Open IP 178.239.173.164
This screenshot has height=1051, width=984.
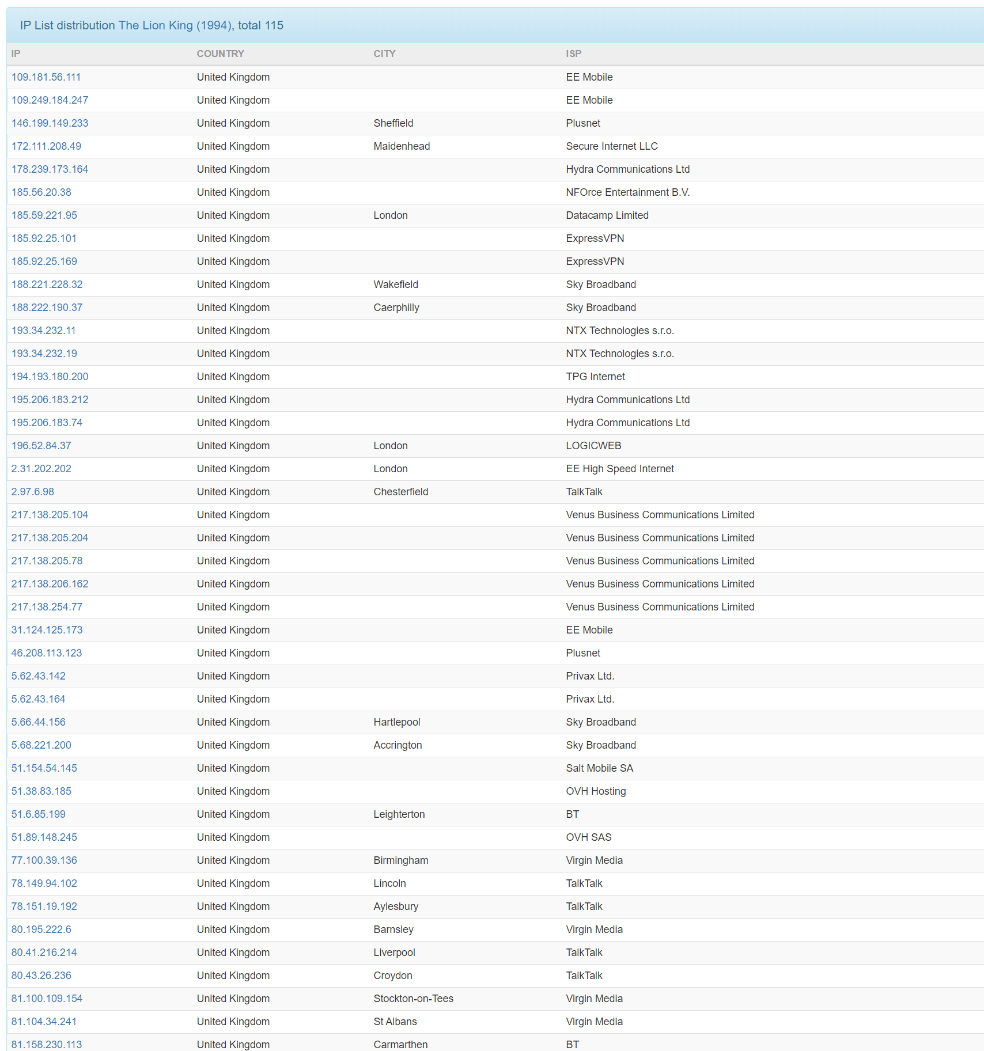(50, 169)
